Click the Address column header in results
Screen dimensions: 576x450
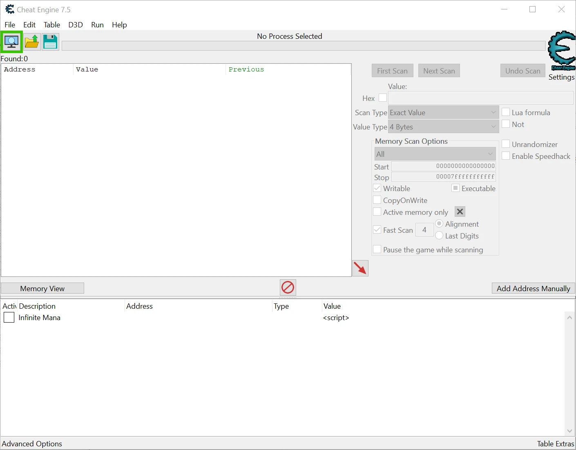click(x=37, y=69)
